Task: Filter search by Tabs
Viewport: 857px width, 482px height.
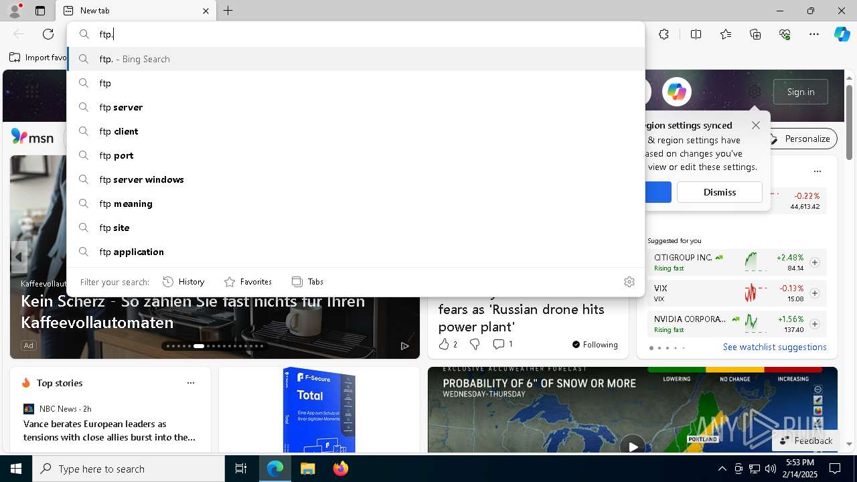Action: (307, 282)
